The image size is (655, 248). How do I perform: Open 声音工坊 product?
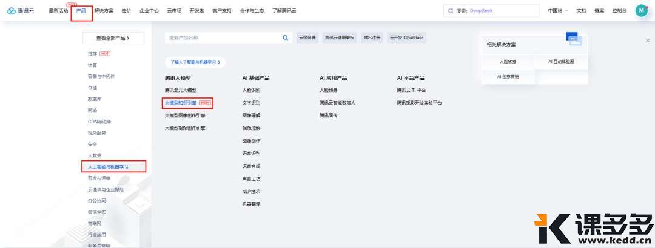point(251,179)
